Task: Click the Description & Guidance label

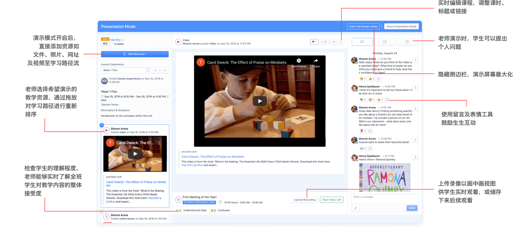Action: click(x=115, y=110)
